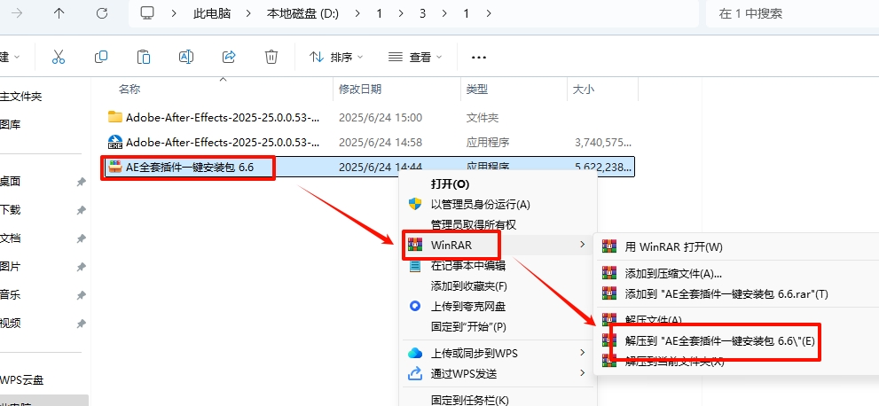Open the 排序 sort dropdown
The image size is (879, 406).
click(336, 57)
